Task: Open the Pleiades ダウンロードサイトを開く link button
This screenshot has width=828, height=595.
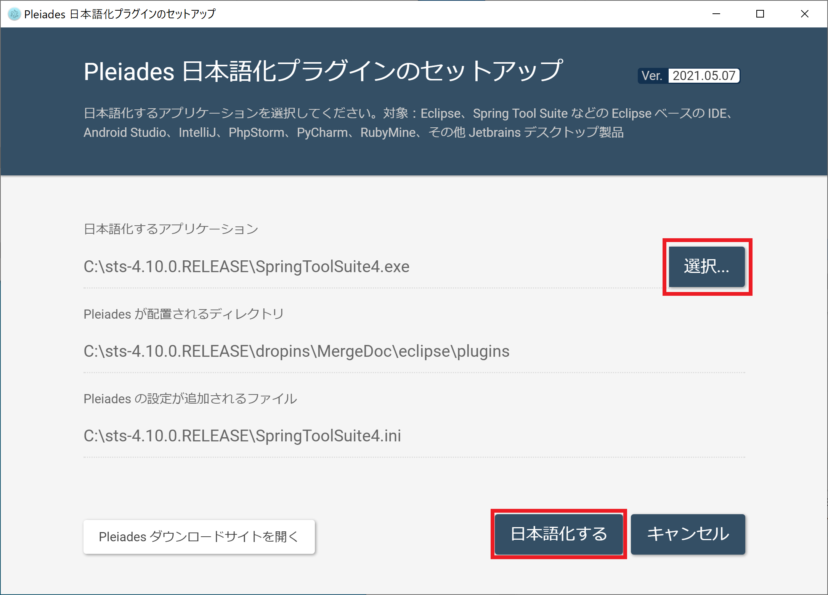Action: pyautogui.click(x=199, y=537)
